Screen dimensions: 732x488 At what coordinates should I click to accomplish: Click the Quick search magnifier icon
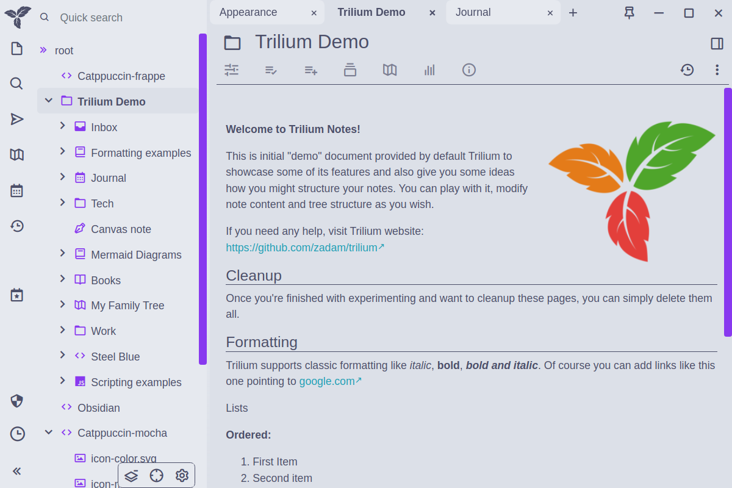click(45, 18)
